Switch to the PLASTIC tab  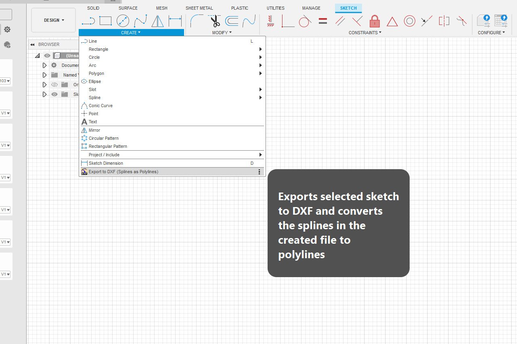point(240,8)
